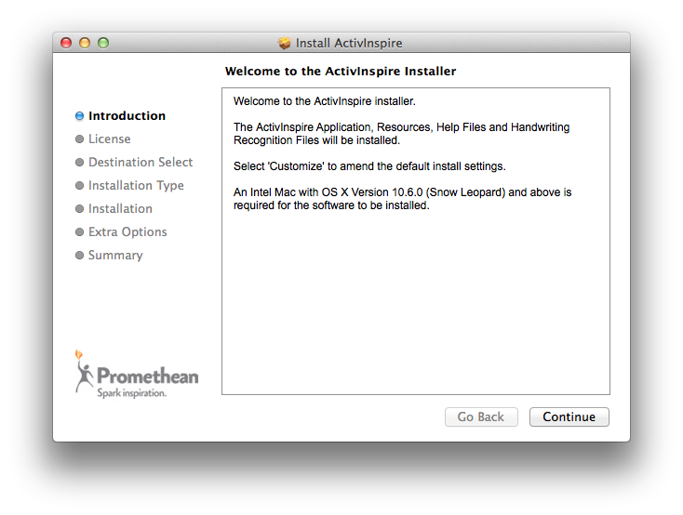This screenshot has height=515, width=683.
Task: Click the package icon in title bar
Action: [x=285, y=43]
